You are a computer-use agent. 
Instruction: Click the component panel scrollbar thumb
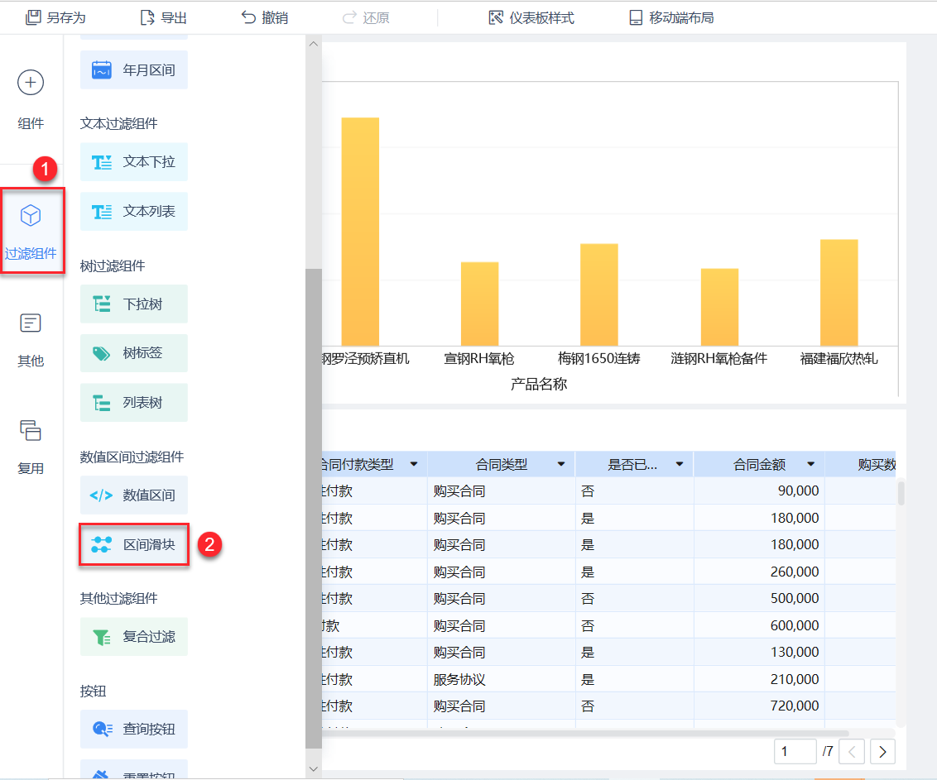coord(313,508)
